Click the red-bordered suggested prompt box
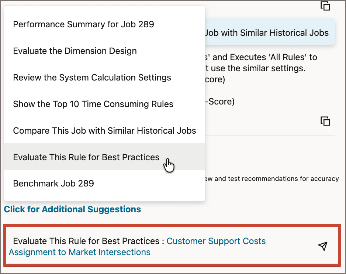Viewport: 346px width, 274px height. coord(172,246)
